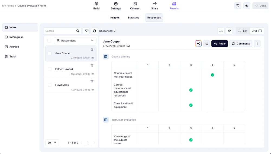Go to My Forms breadcrumb
The height and width of the screenshot is (154, 271).
click(x=8, y=6)
